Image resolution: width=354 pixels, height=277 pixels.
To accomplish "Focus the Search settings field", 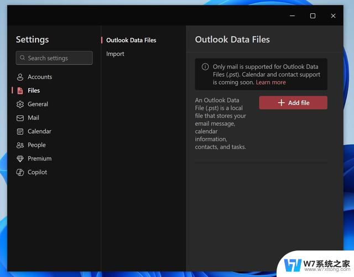I will (x=54, y=58).
